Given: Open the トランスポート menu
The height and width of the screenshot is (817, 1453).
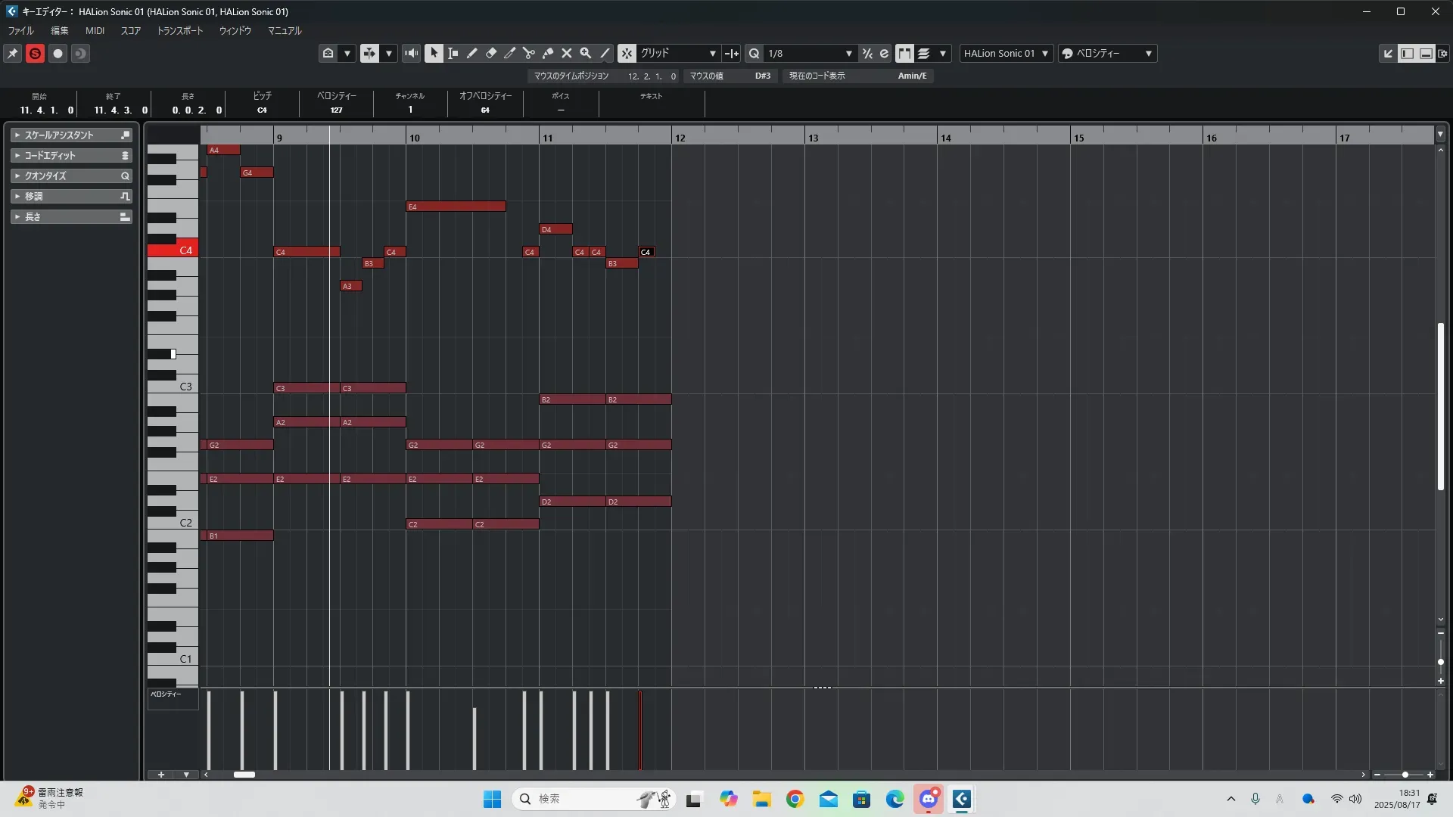Looking at the screenshot, I should point(179,31).
